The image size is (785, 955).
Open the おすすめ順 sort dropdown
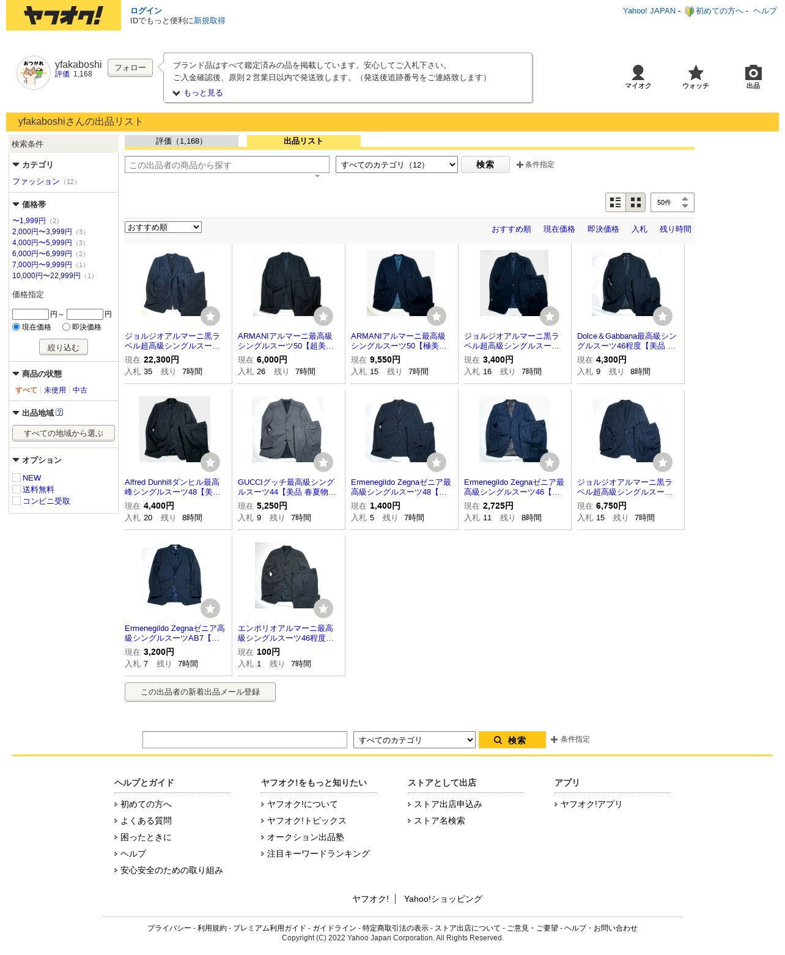[163, 227]
